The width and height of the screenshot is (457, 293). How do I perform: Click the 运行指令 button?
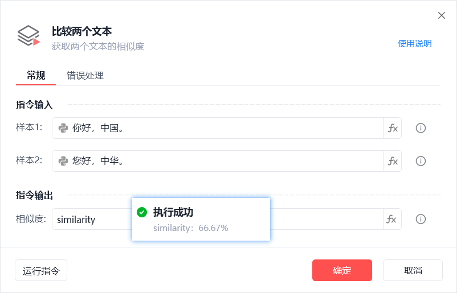(x=41, y=270)
